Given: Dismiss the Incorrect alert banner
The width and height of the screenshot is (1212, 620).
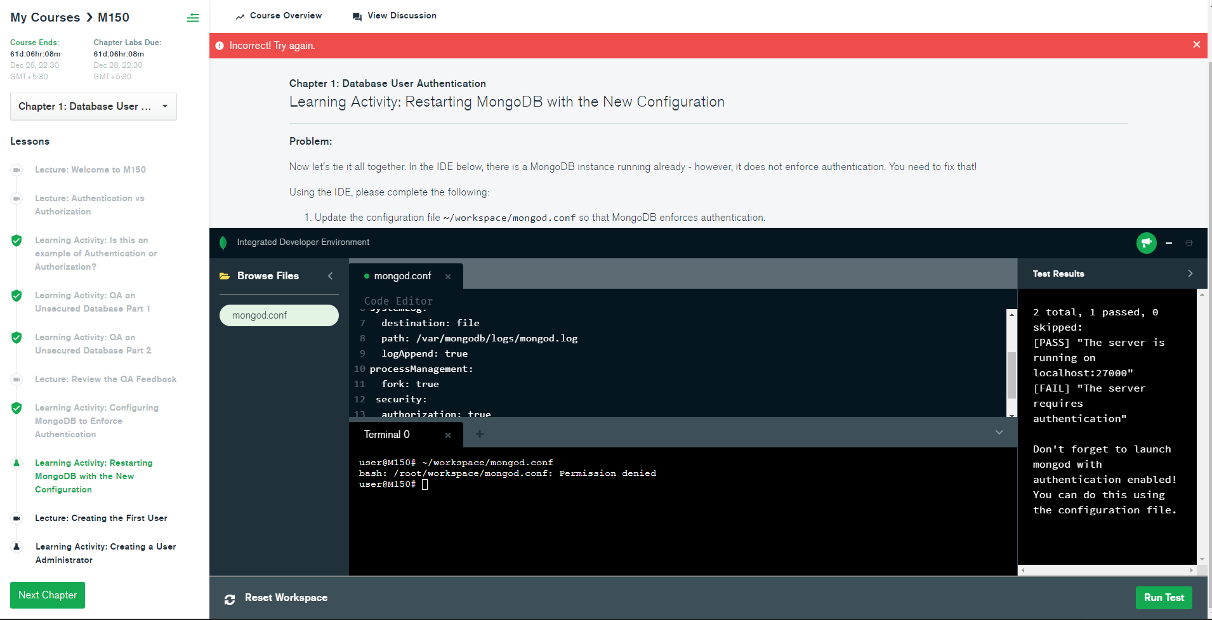Looking at the screenshot, I should point(1196,44).
